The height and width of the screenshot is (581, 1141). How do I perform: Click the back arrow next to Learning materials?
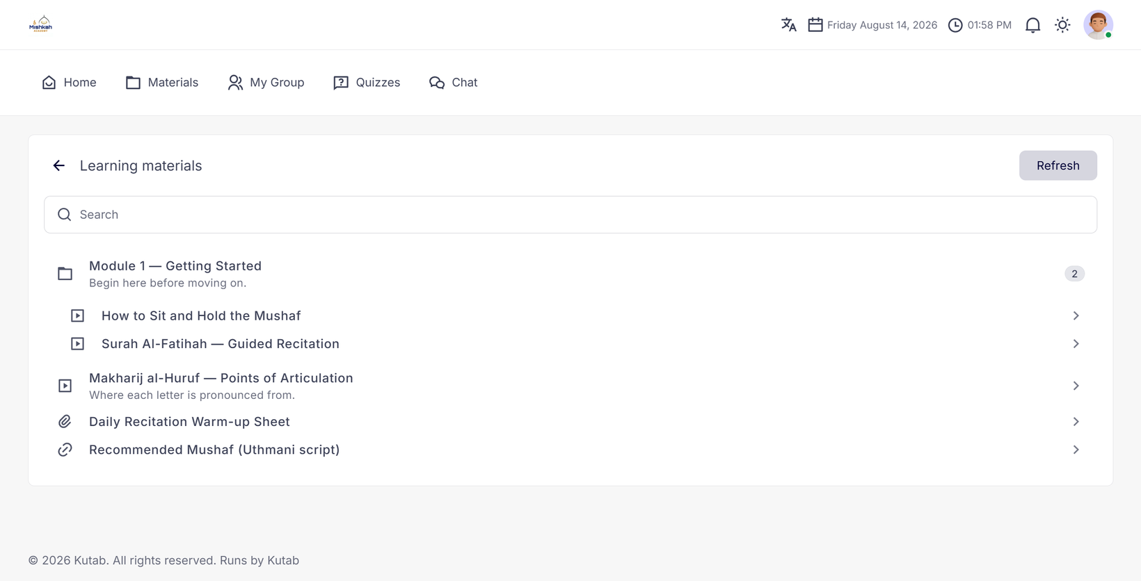59,165
